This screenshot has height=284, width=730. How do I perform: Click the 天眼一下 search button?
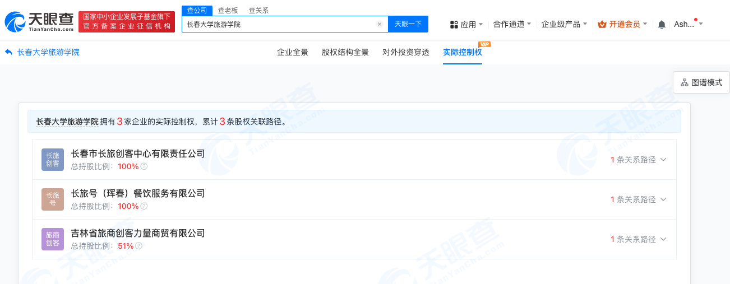point(408,24)
